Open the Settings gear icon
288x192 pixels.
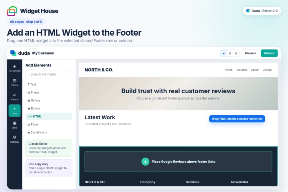(14, 139)
